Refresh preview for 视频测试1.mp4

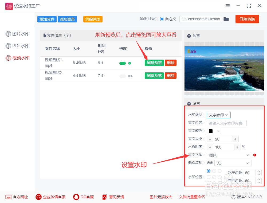point(154,63)
